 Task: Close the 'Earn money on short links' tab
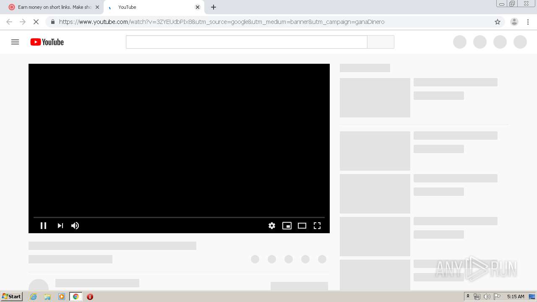coord(97,7)
